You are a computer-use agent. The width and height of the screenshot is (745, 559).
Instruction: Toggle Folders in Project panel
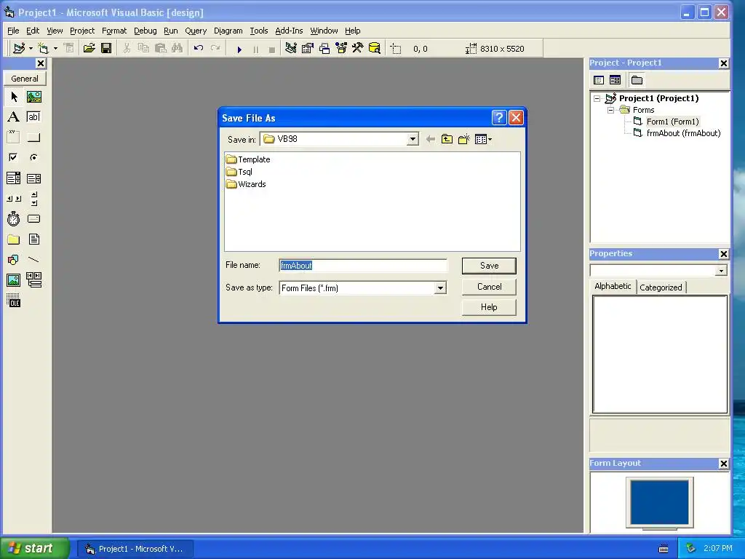click(x=637, y=80)
